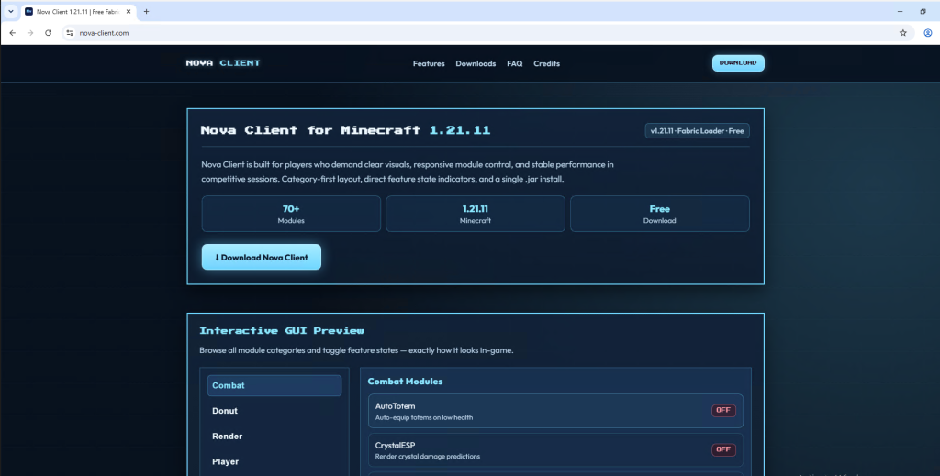The width and height of the screenshot is (940, 476).
Task: Open the Credits nav link
Action: pyautogui.click(x=547, y=63)
